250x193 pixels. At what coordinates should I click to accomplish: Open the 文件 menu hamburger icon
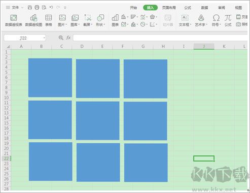8,8
